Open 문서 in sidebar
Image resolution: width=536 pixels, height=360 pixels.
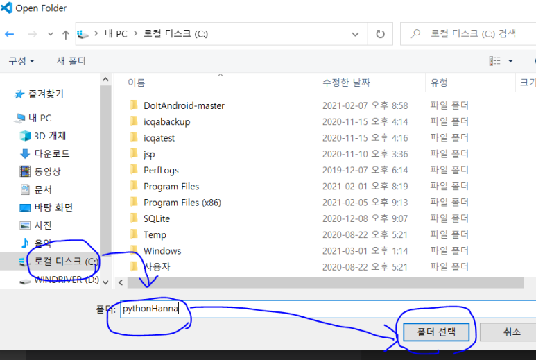tap(43, 189)
